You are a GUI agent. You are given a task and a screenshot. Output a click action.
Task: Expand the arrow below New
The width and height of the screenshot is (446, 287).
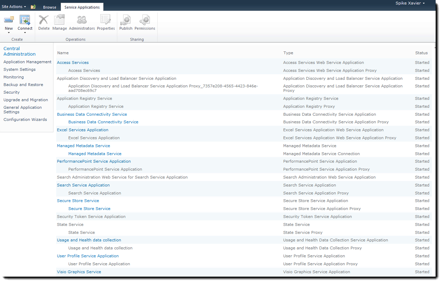[x=9, y=33]
